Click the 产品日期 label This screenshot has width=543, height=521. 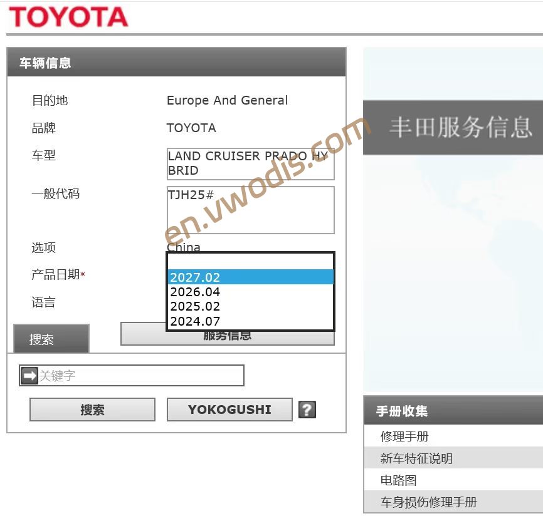58,274
